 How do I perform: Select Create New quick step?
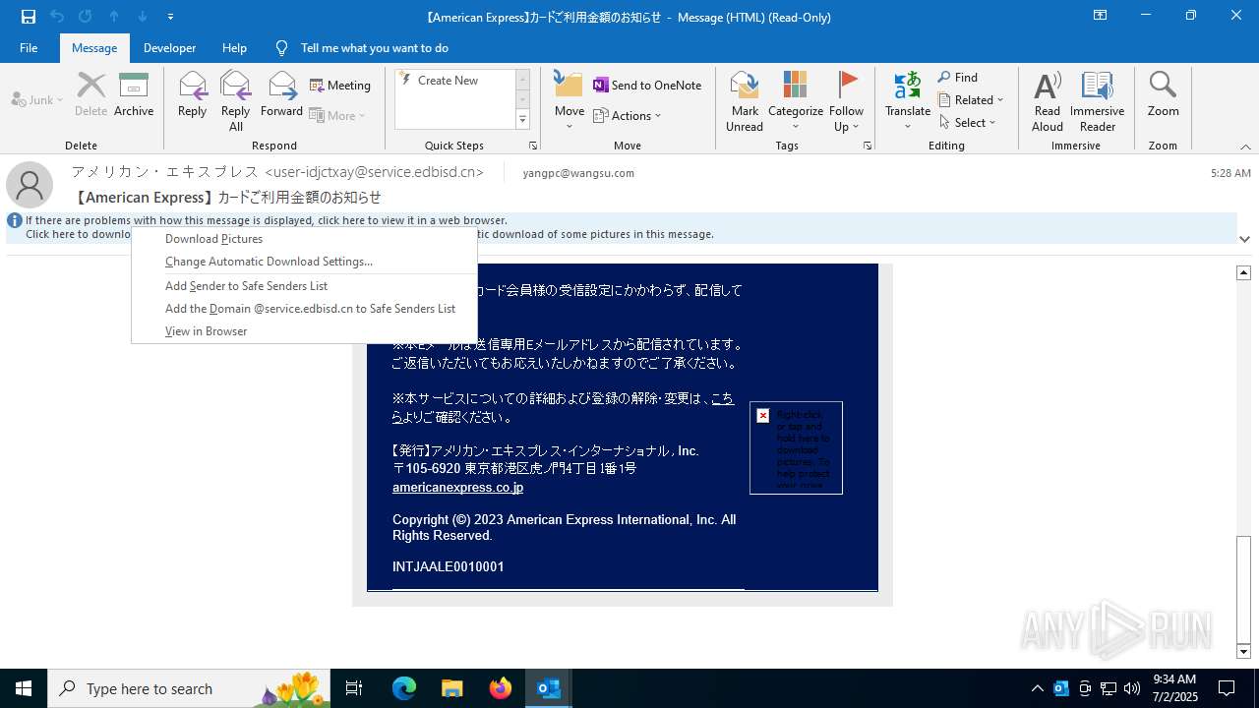[448, 81]
